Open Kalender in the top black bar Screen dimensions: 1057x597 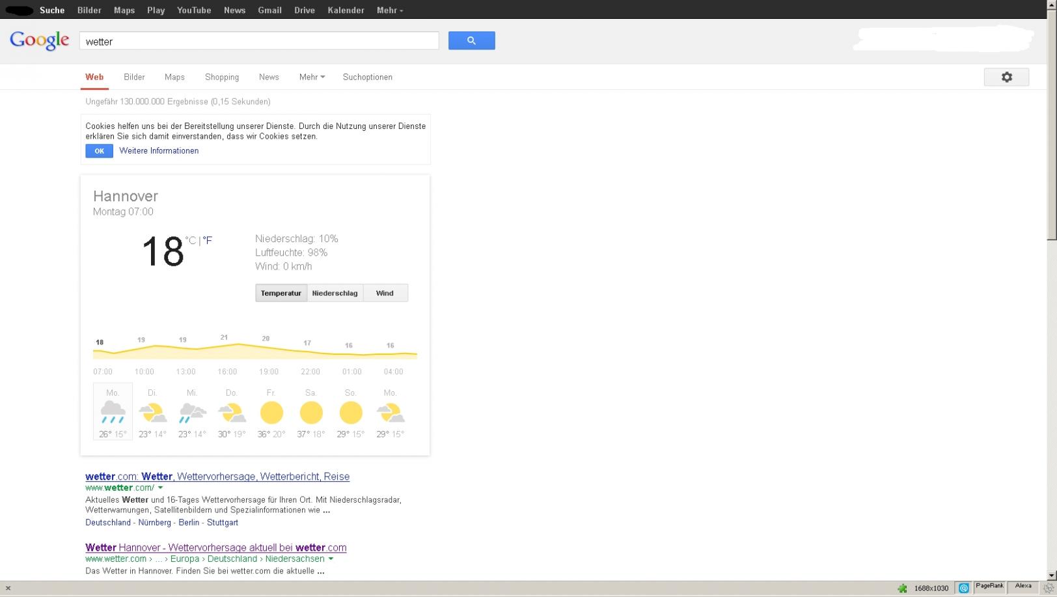click(x=346, y=10)
